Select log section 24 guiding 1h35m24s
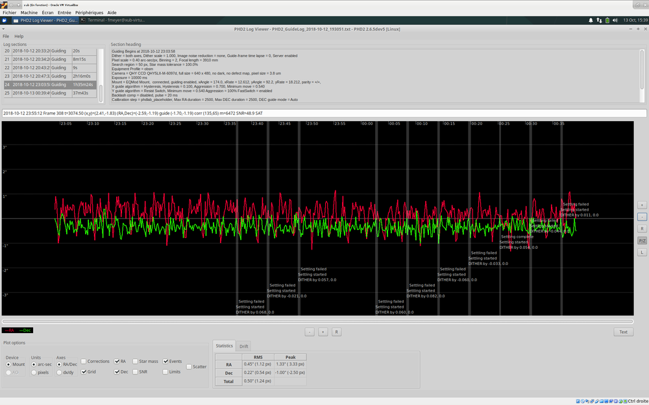Screen dimensions: 649x405 50,85
